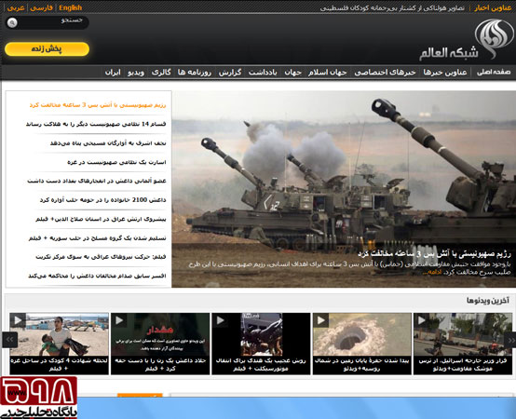The width and height of the screenshot is (516, 419).
Task: Open caption about strange Indian motorcycle transport method
Action: pos(261,365)
